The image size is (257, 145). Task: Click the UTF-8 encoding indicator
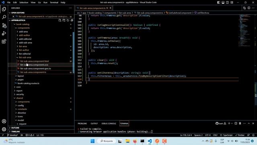208,135
